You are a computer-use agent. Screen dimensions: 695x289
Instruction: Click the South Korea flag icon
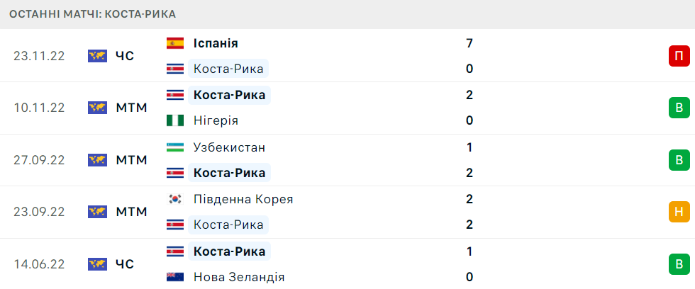[x=175, y=199]
